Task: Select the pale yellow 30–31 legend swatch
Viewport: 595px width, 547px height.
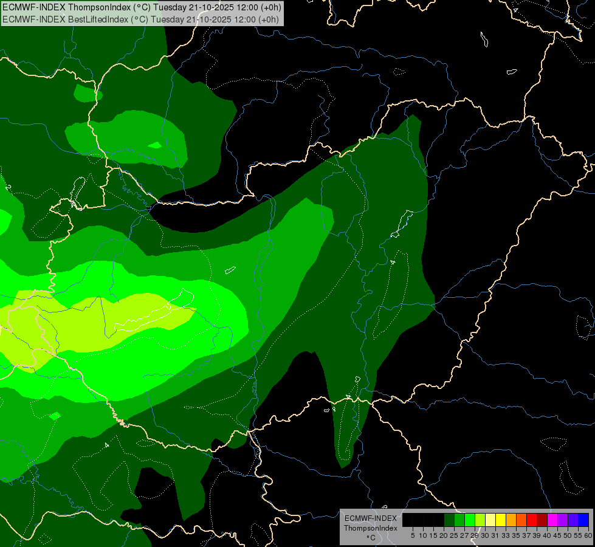Action: pyautogui.click(x=490, y=520)
